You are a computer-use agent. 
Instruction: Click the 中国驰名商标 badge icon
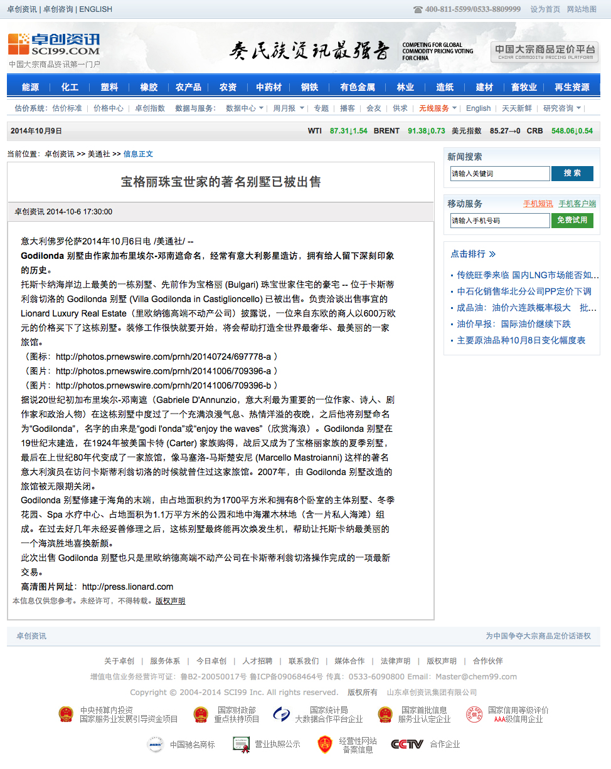pyautogui.click(x=155, y=744)
